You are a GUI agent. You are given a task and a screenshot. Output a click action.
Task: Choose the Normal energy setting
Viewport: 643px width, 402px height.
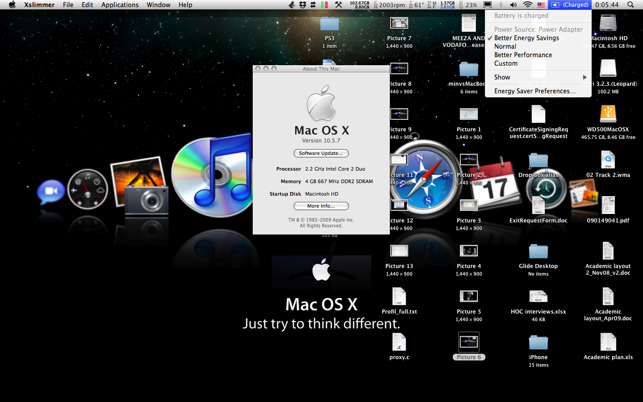505,46
